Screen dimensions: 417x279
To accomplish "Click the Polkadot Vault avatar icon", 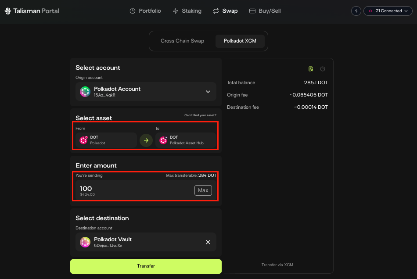I will pyautogui.click(x=85, y=242).
